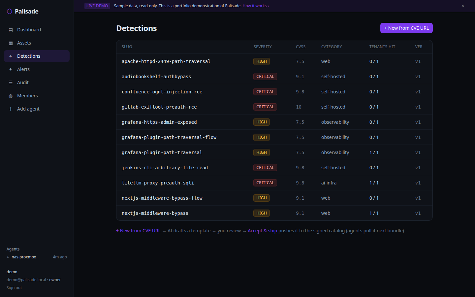Click HIGH badge on apache-httpd row
Image resolution: width=475 pixels, height=297 pixels.
262,61
